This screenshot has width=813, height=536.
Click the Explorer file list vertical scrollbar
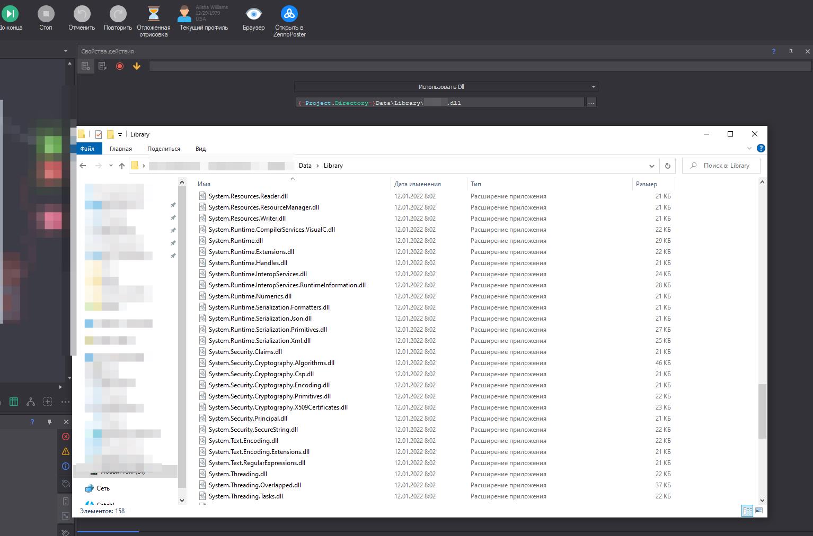point(762,411)
